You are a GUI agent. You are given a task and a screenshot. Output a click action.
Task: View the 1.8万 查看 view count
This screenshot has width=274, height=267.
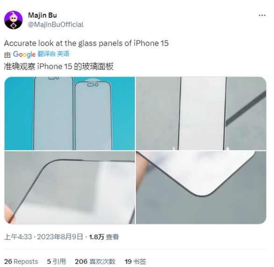[x=104, y=237]
